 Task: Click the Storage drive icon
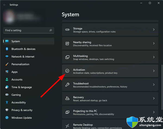[x=67, y=30]
